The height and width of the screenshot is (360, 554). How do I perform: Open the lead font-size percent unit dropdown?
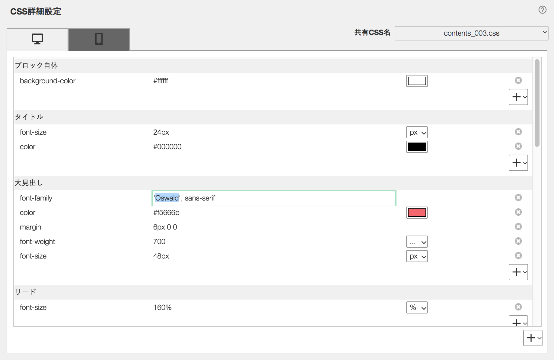[417, 307]
